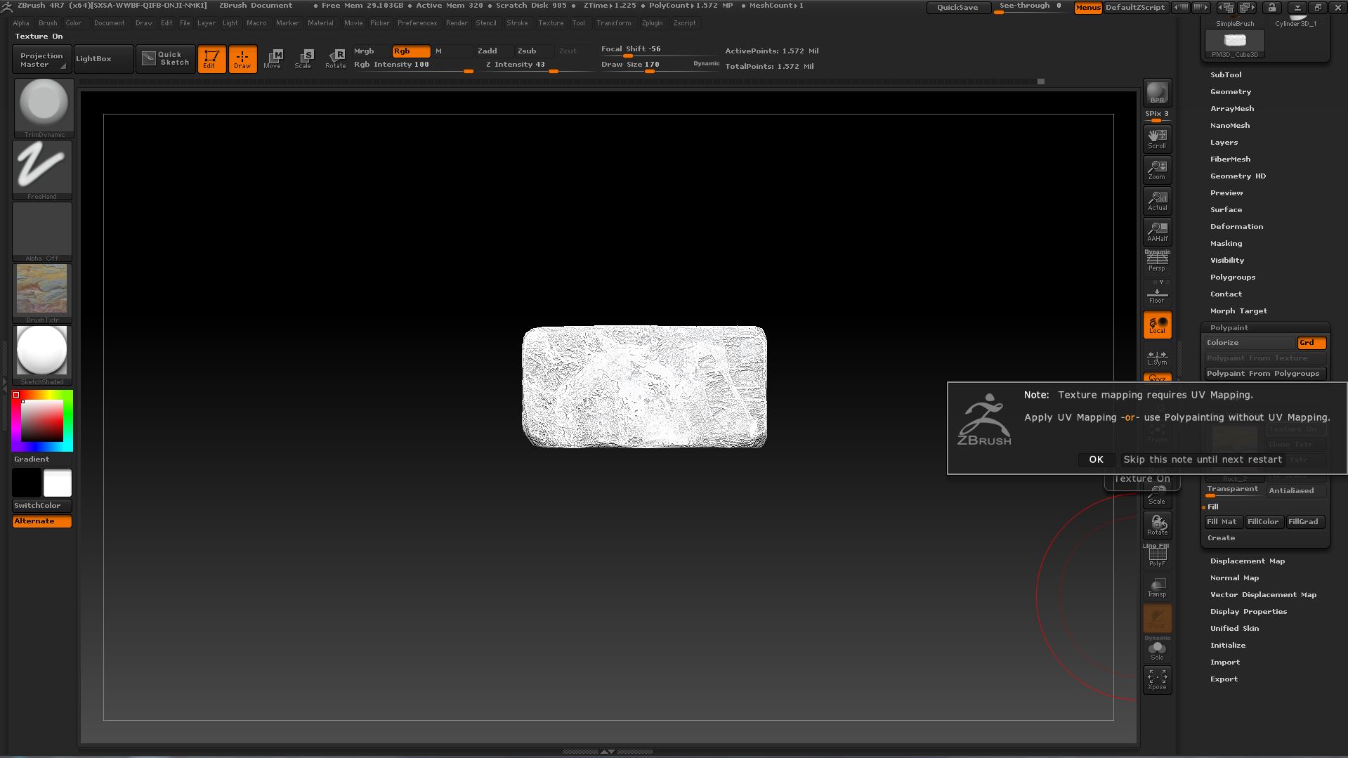Click the Zoom canvas icon

point(1157,169)
